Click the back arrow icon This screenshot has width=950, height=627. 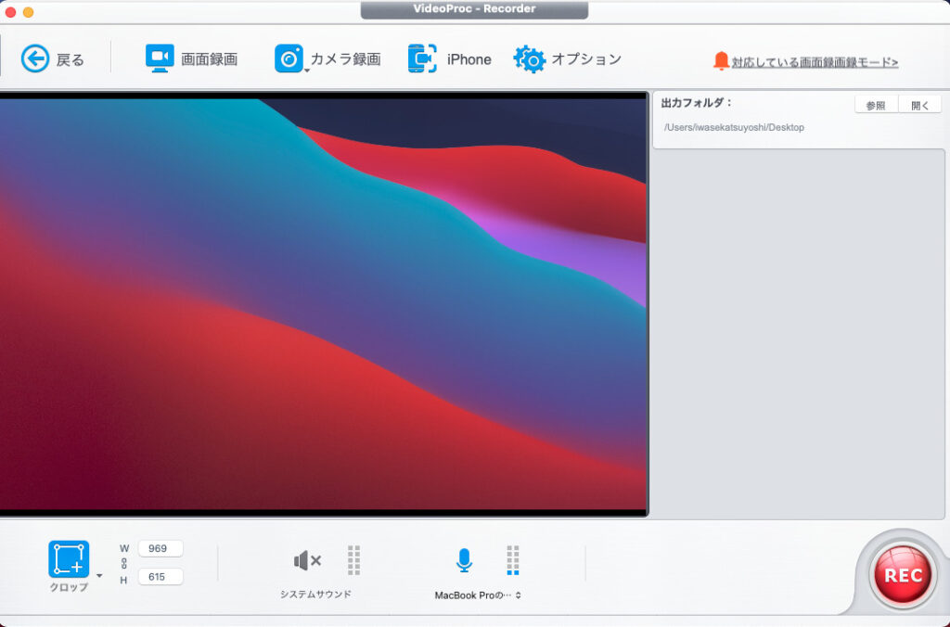point(35,58)
